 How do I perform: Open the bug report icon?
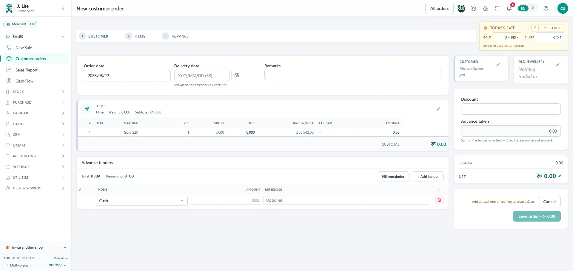tap(485, 8)
